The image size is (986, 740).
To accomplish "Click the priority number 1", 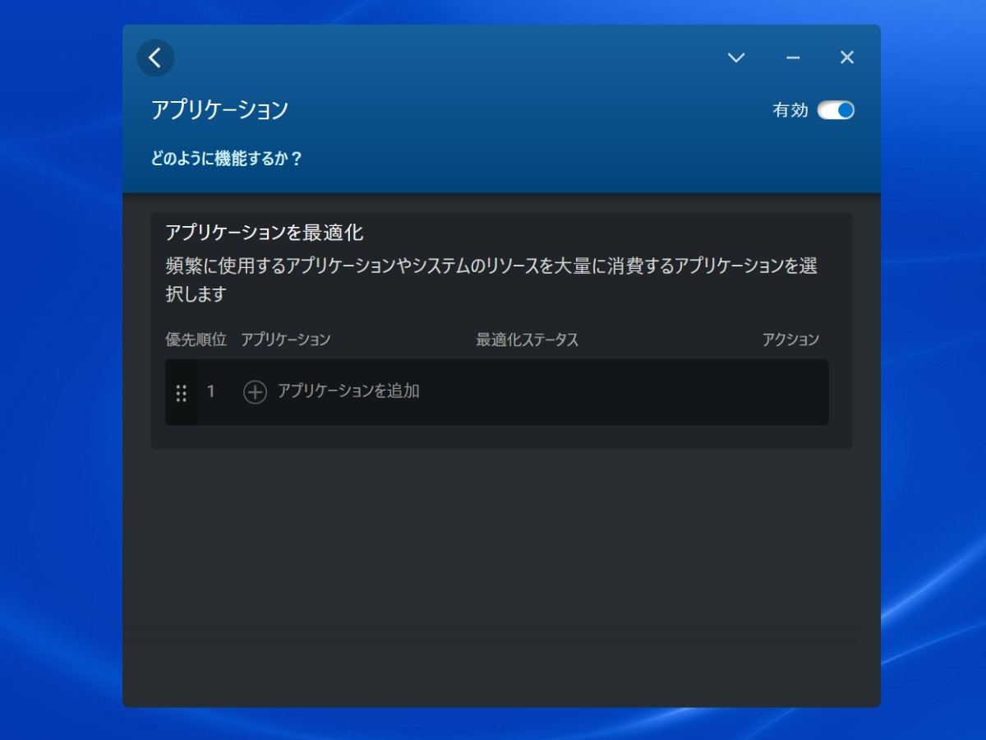I will point(211,391).
